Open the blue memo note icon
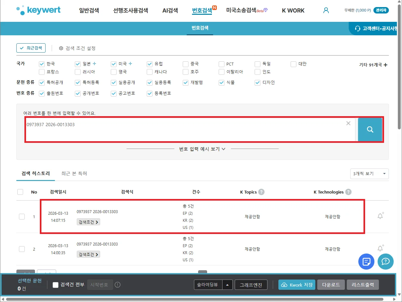Image resolution: width=402 pixels, height=302 pixels. point(366,261)
